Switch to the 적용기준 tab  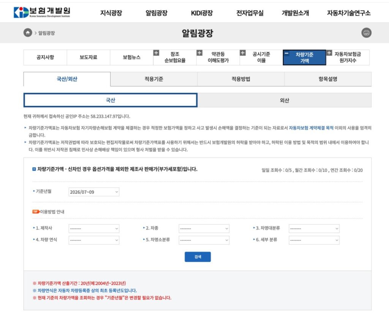(x=154, y=79)
